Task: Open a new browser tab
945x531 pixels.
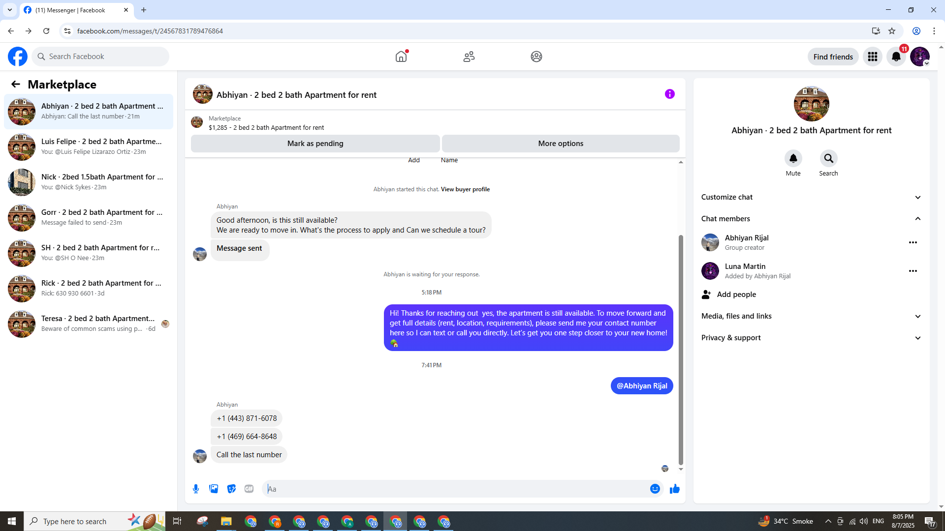Action: click(x=144, y=10)
